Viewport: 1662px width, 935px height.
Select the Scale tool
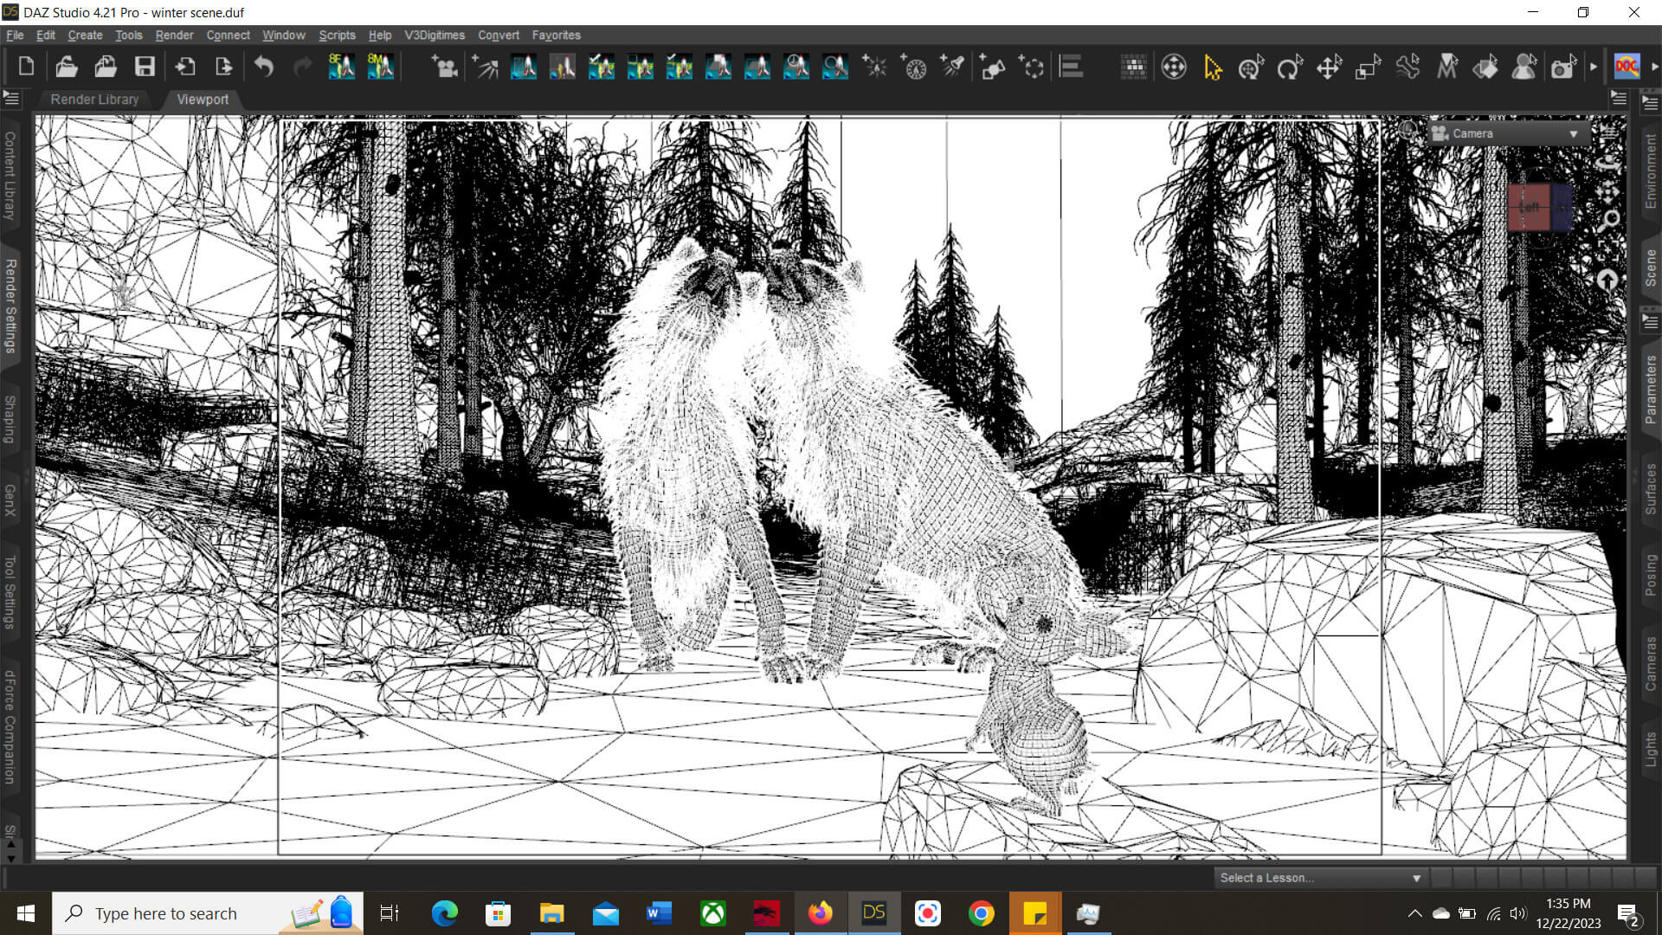1368,67
